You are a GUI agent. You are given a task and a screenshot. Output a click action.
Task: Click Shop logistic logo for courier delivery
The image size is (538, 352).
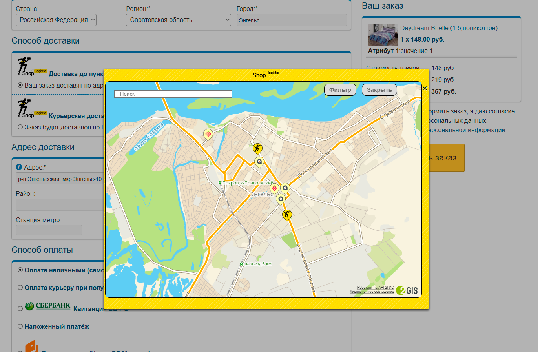[x=32, y=108]
